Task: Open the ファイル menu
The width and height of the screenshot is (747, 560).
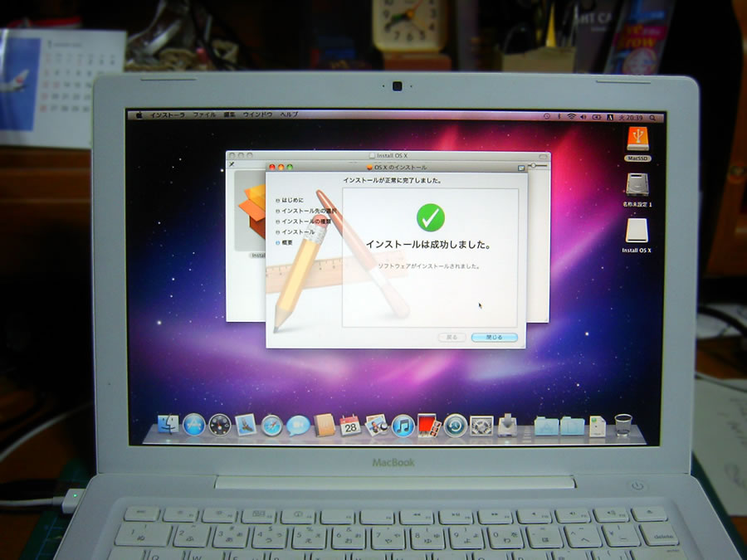Action: point(204,115)
